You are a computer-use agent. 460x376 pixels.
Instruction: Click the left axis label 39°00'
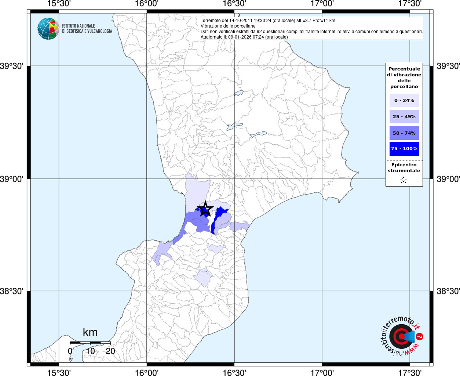12,179
